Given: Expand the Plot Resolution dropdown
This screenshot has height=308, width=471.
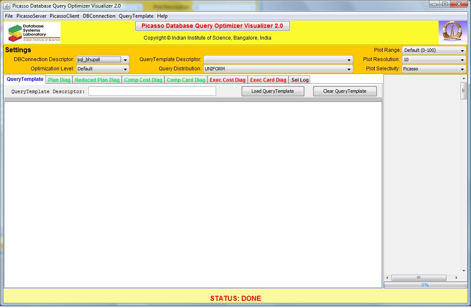Looking at the screenshot, I should (434, 60).
